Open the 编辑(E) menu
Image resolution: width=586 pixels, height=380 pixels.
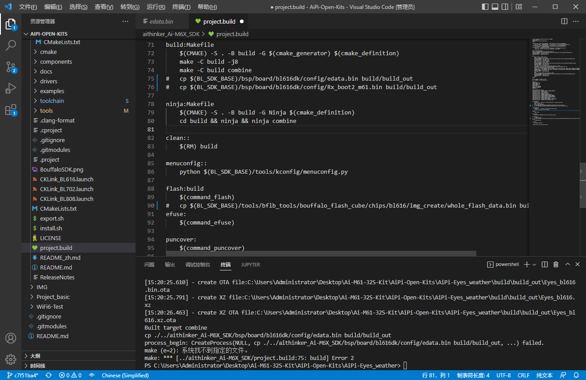[x=53, y=7]
